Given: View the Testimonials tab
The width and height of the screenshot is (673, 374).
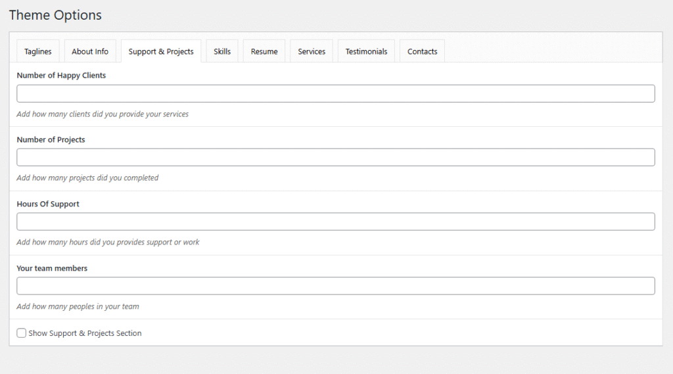Looking at the screenshot, I should pyautogui.click(x=366, y=51).
